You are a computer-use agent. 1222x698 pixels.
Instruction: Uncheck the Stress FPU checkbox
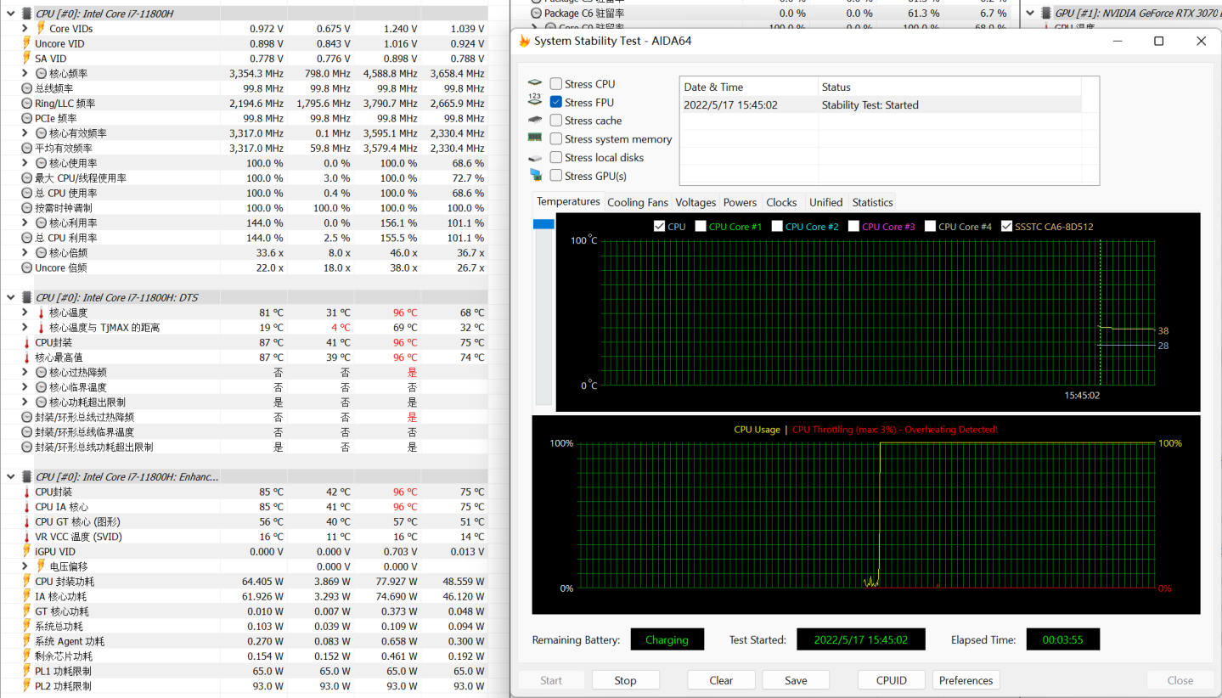click(x=556, y=102)
